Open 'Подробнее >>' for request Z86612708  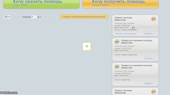click(149, 33)
